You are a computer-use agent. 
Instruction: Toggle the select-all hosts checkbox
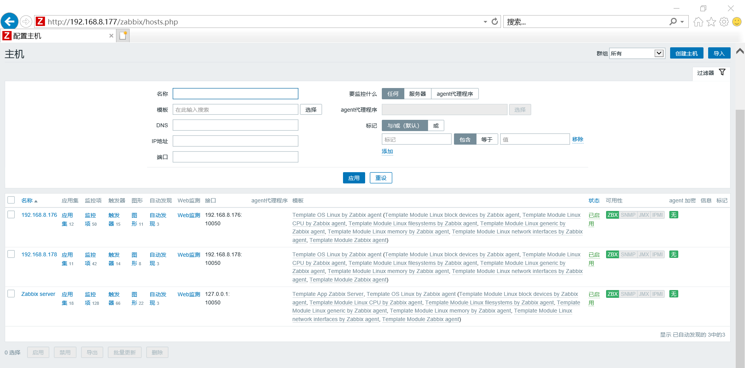pyautogui.click(x=11, y=200)
